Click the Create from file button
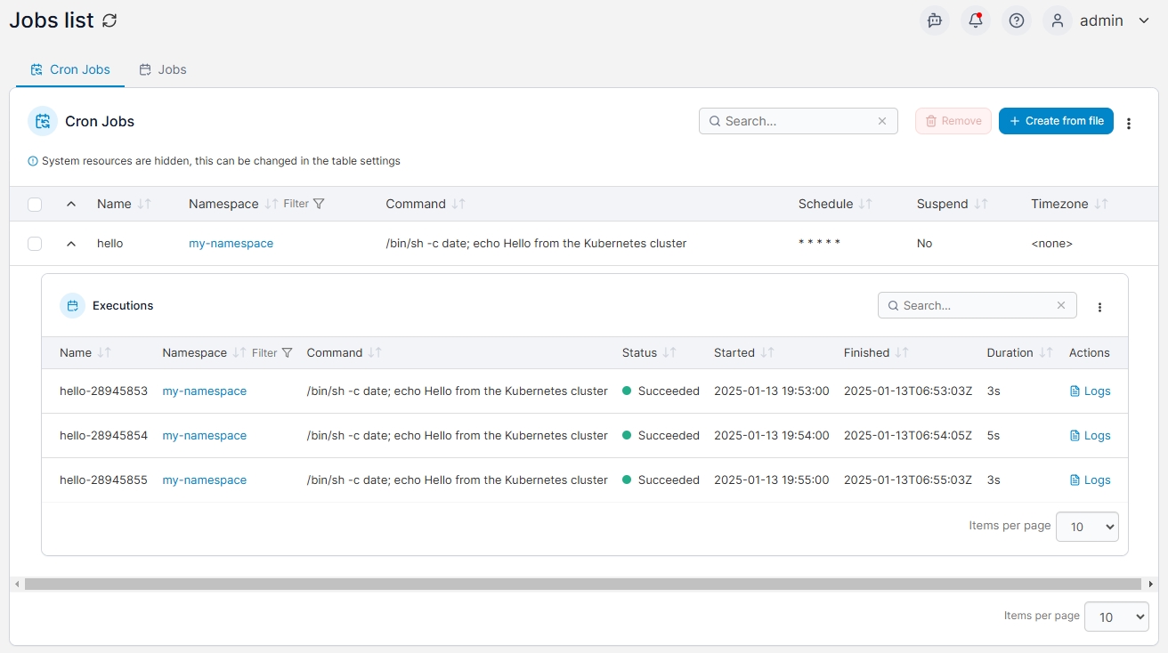 (1056, 121)
